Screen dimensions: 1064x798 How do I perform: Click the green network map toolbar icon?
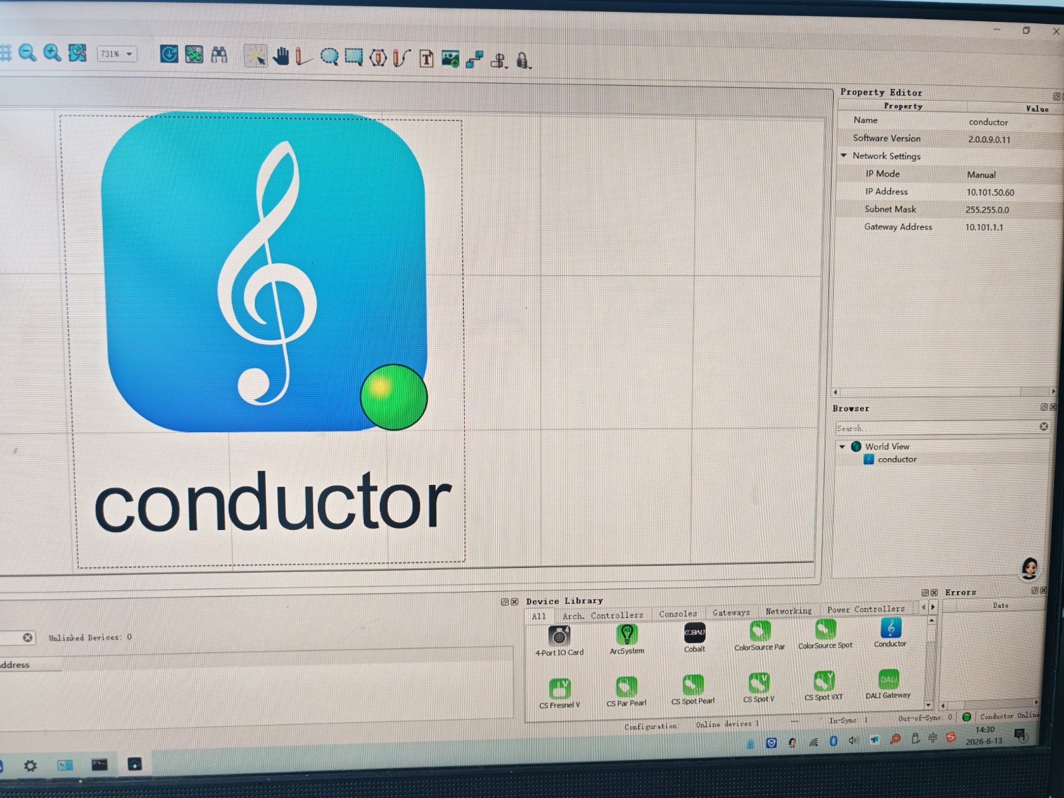(x=194, y=55)
